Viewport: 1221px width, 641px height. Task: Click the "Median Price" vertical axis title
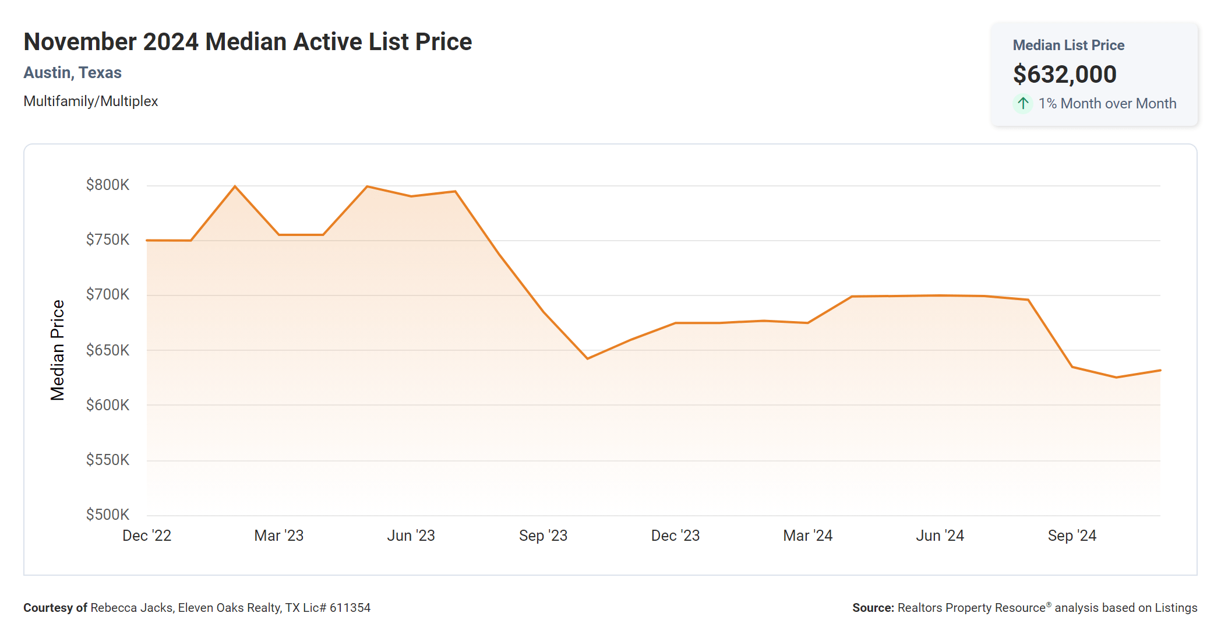pos(57,350)
